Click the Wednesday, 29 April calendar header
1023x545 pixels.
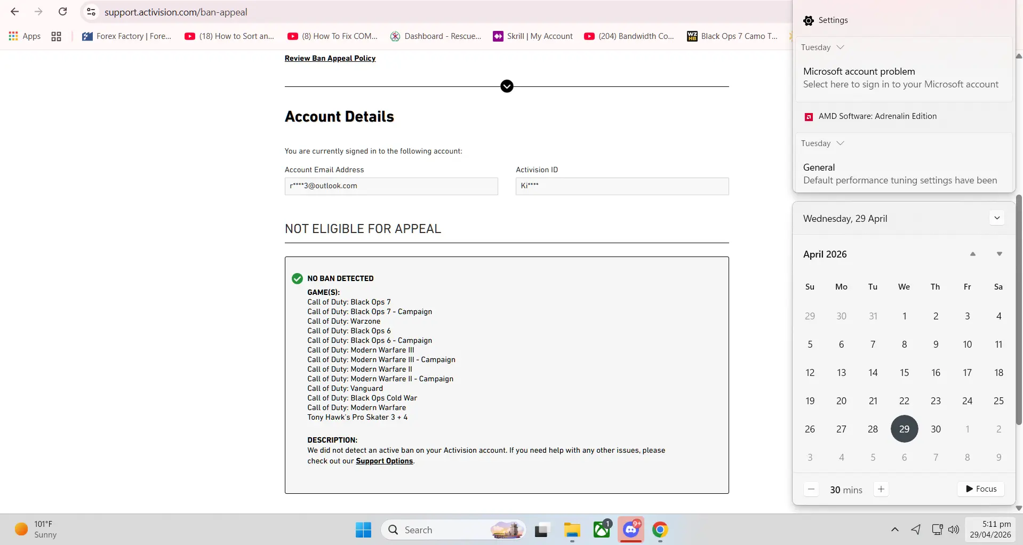(845, 219)
